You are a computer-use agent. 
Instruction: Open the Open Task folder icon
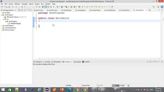tap(79, 7)
